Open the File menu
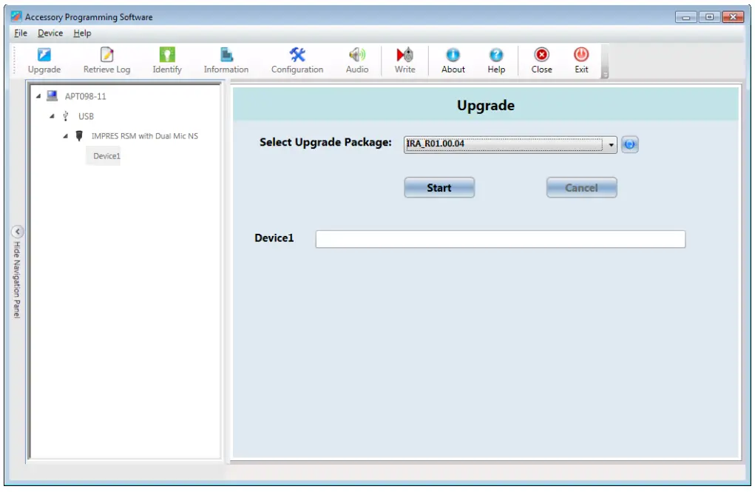755x492 pixels. tap(19, 33)
